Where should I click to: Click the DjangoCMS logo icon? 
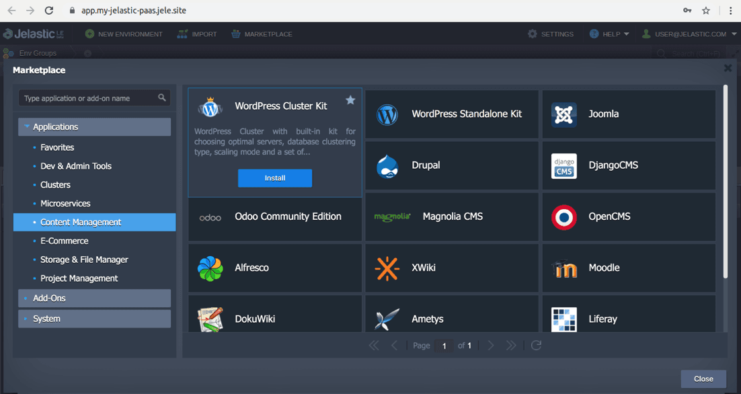pyautogui.click(x=563, y=166)
